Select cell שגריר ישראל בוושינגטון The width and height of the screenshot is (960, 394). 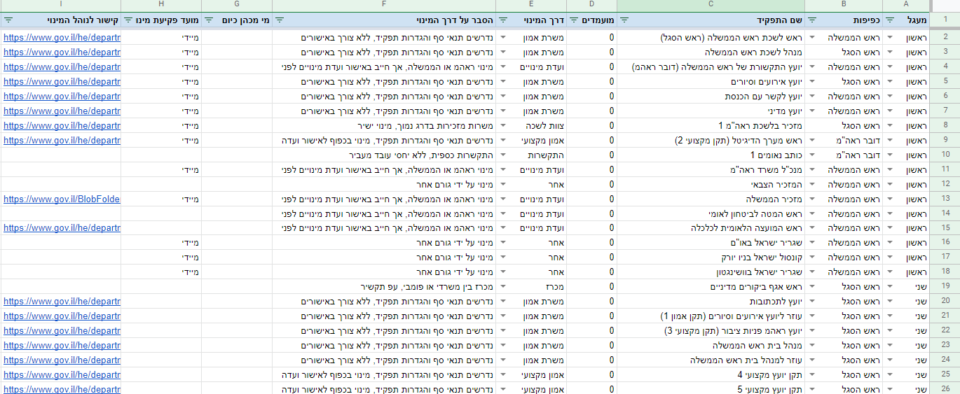coord(711,272)
